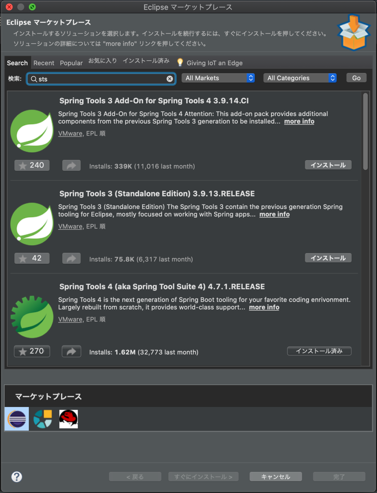
Task: Select the Eclipse marketplace icon
Action: coord(17,419)
